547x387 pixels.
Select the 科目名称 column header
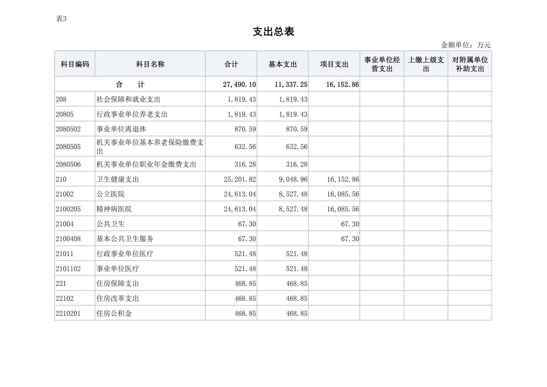(x=150, y=64)
